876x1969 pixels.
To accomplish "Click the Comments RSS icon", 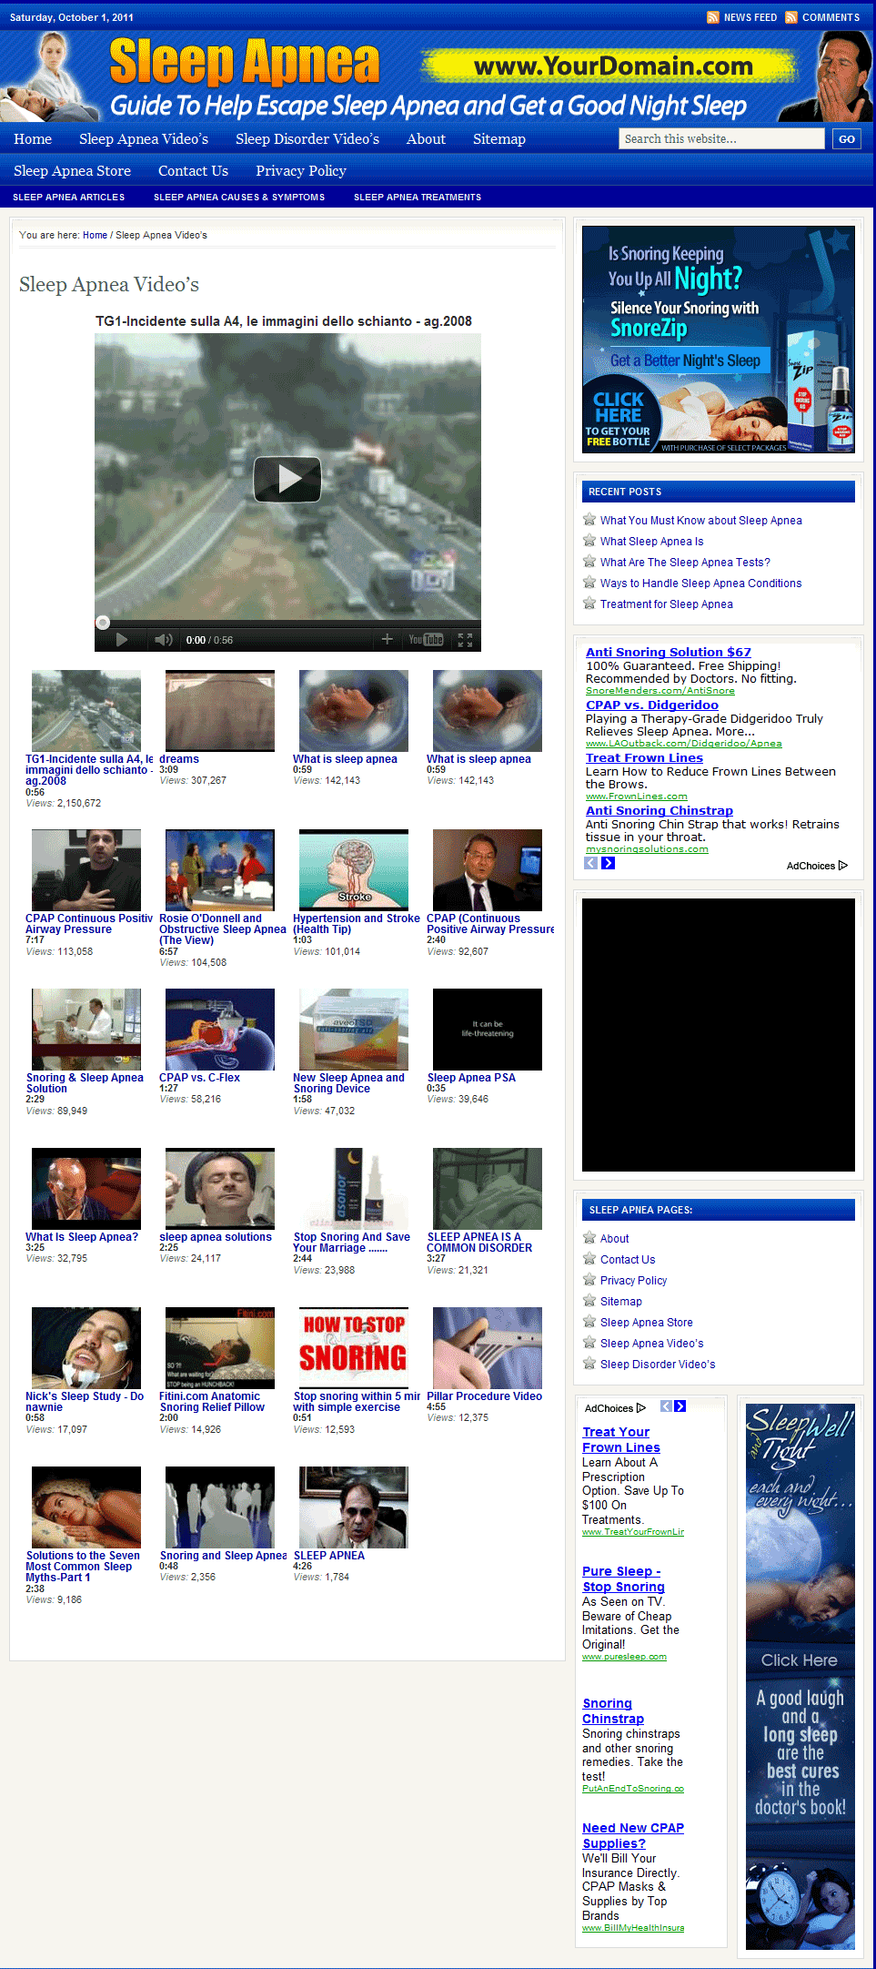I will pos(791,17).
